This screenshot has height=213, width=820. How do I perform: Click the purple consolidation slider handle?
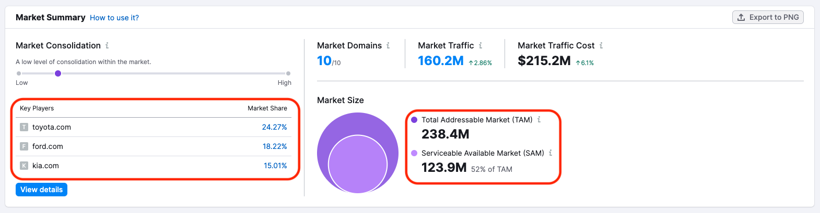(58, 73)
